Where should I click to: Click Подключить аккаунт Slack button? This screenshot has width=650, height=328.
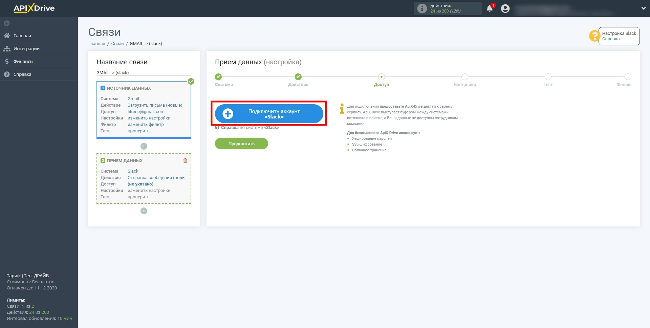[269, 114]
